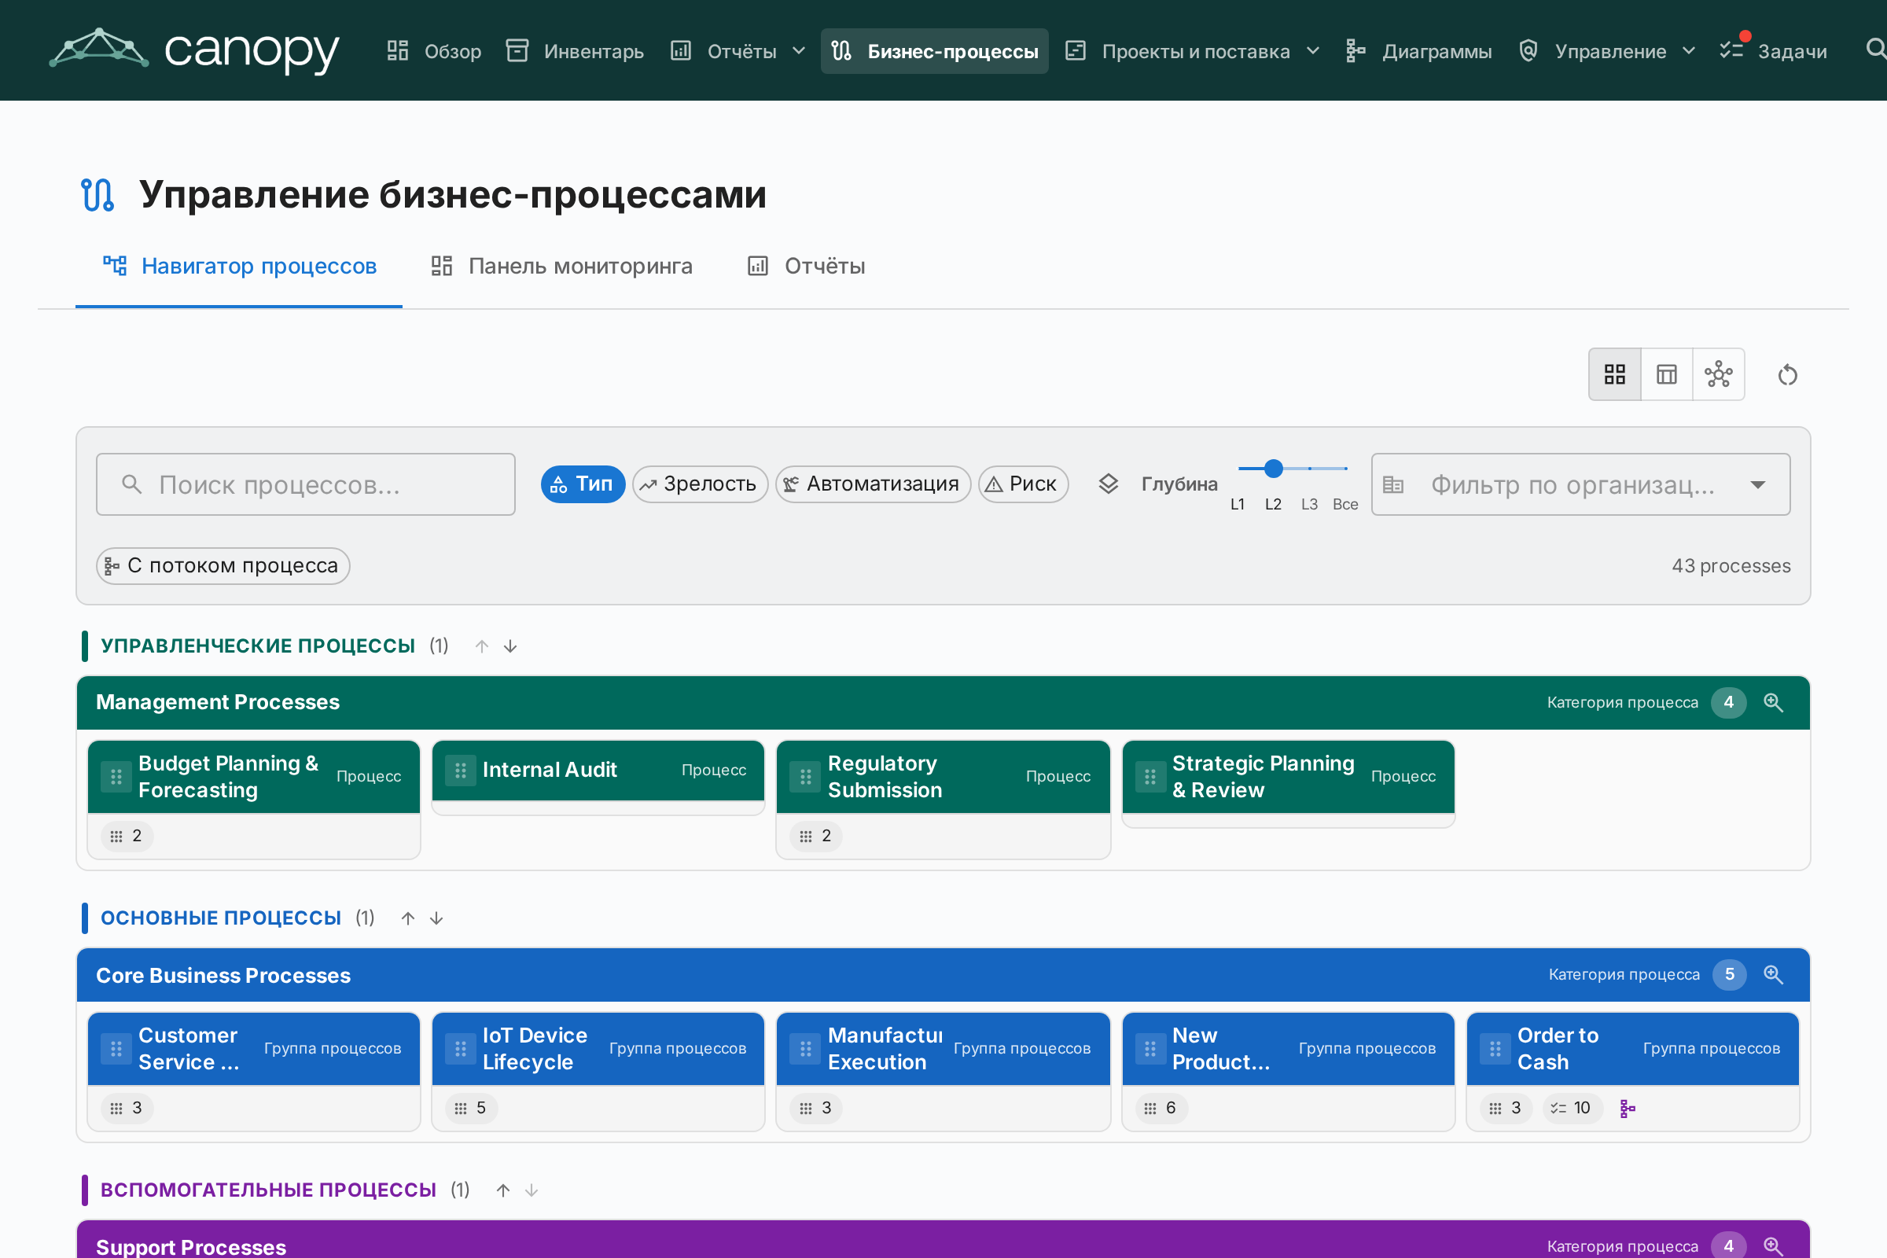Click child count 2 on Regulatory Submission
1887x1258 pixels.
pos(816,836)
